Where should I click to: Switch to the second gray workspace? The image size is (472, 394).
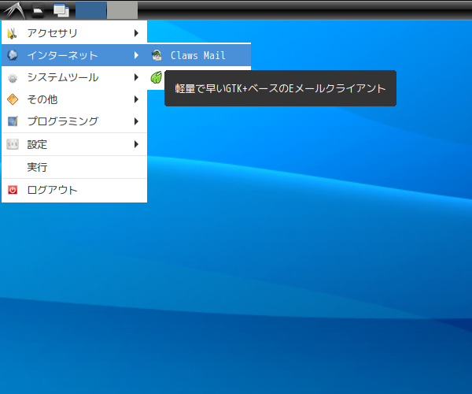[123, 10]
